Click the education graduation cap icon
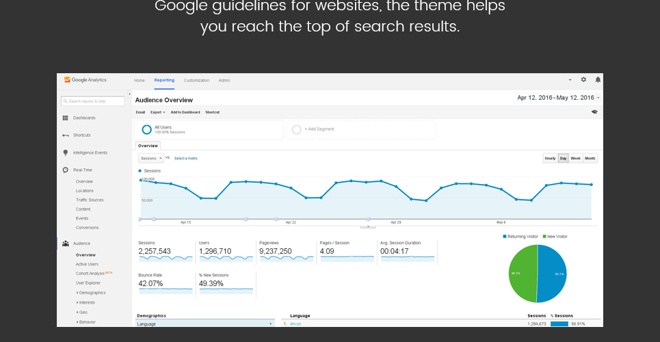 tap(594, 112)
